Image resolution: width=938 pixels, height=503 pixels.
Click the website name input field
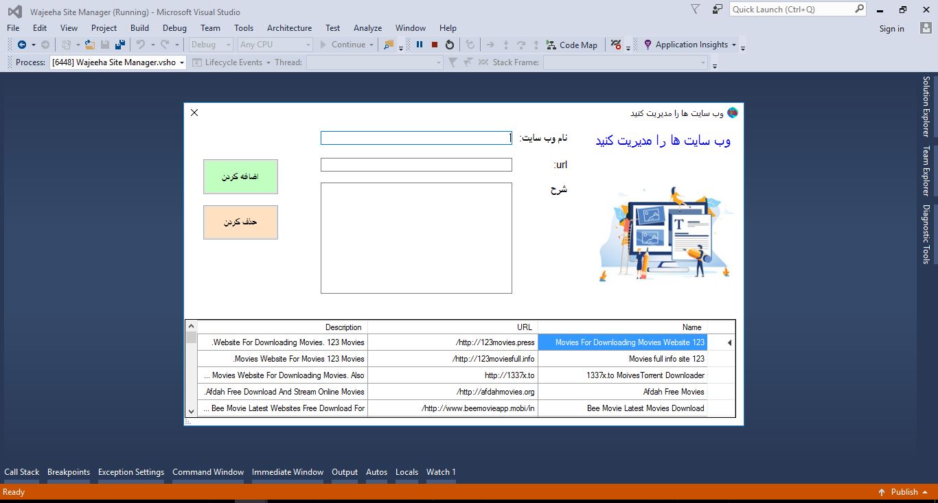pos(416,138)
